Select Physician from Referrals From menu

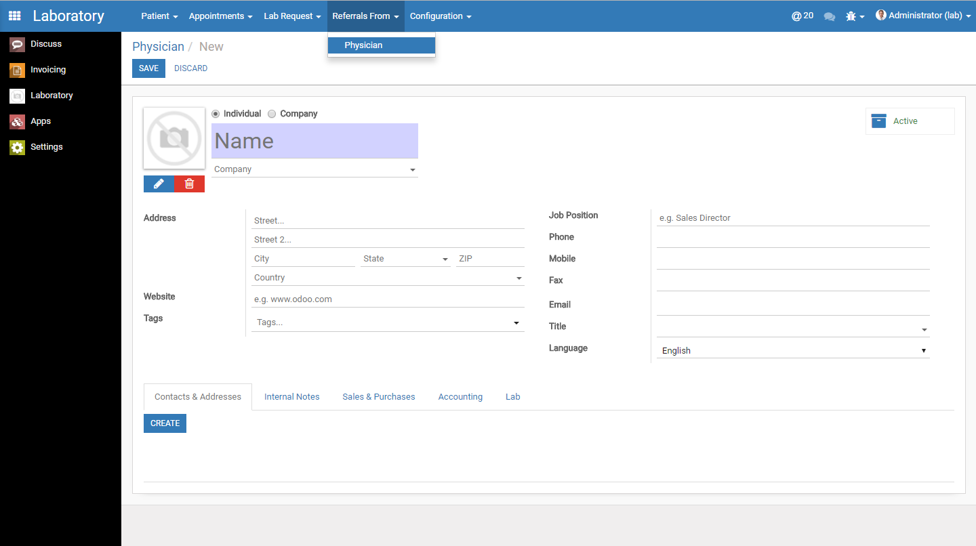364,45
